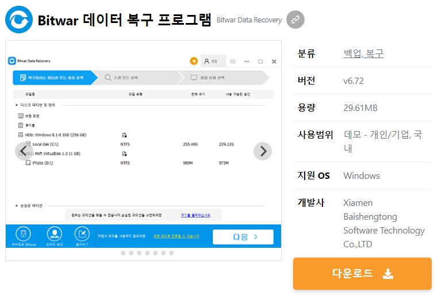Click the 다음 next button
The width and height of the screenshot is (438, 295).
point(243,237)
